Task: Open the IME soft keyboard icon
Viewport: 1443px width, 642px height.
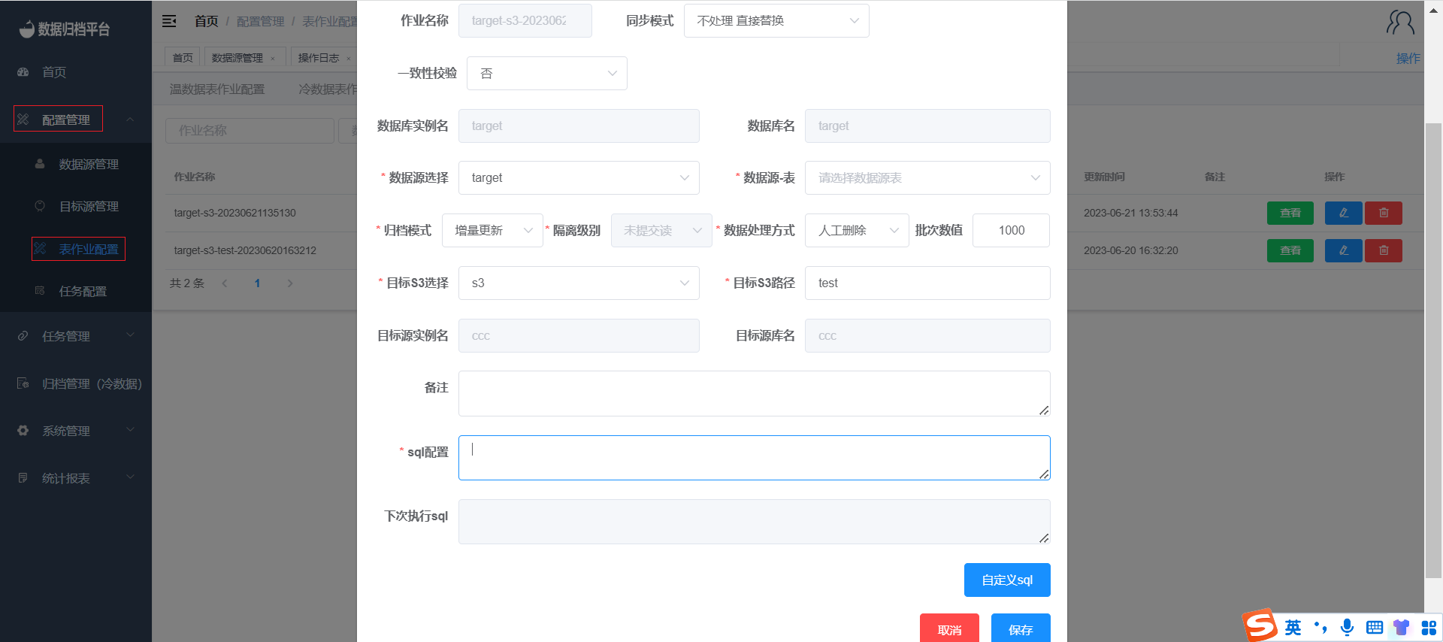Action: (x=1375, y=627)
